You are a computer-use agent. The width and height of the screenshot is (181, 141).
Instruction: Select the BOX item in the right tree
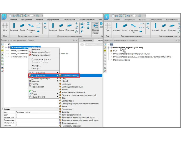(x=115, y=51)
